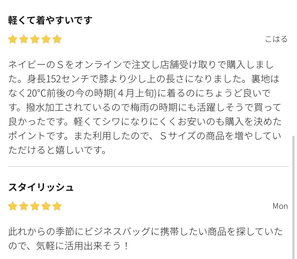Click first star of こはる's review rating

coord(13,39)
